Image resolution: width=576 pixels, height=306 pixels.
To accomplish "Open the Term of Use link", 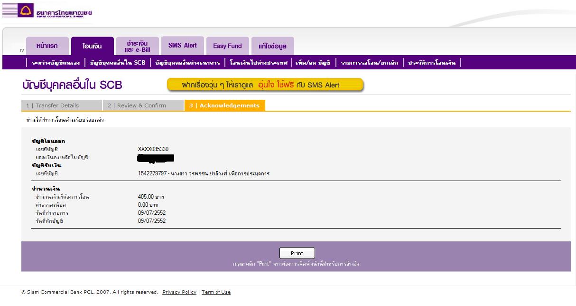I will click(x=216, y=292).
